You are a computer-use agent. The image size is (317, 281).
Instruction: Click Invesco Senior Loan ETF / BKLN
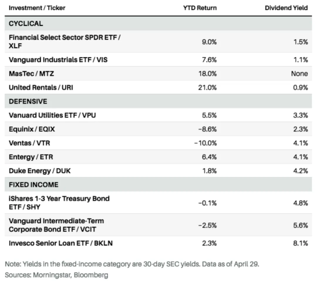(x=61, y=243)
